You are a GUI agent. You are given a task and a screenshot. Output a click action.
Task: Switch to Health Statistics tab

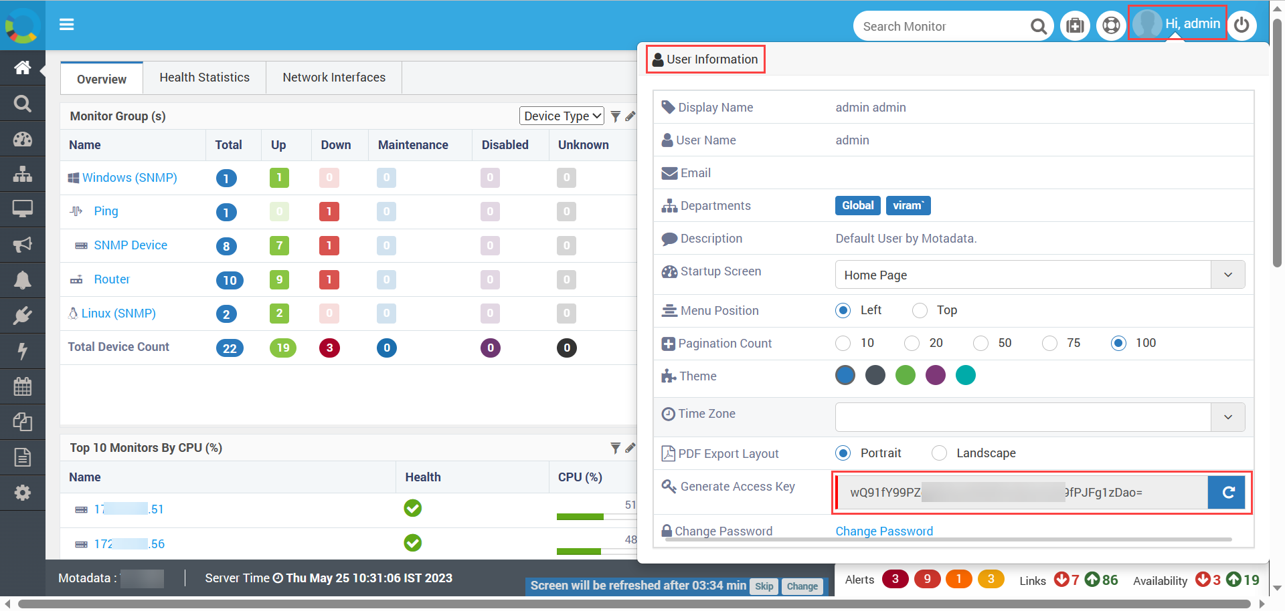pyautogui.click(x=204, y=78)
